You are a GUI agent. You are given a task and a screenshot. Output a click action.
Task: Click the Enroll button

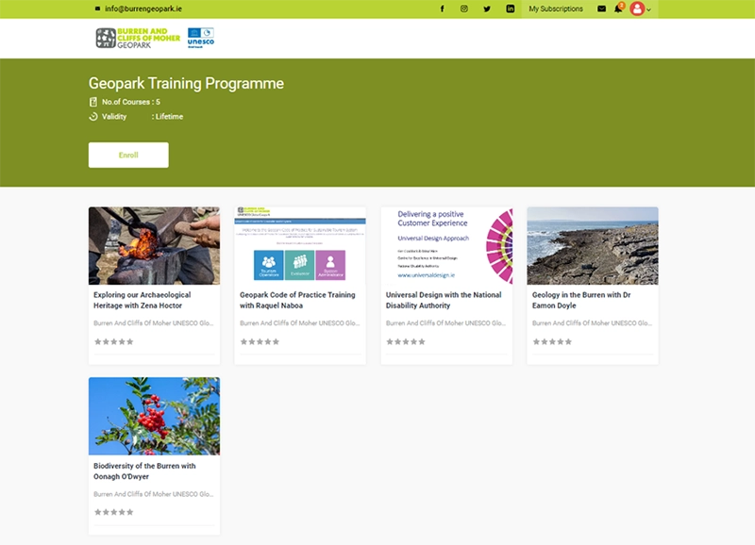click(128, 155)
